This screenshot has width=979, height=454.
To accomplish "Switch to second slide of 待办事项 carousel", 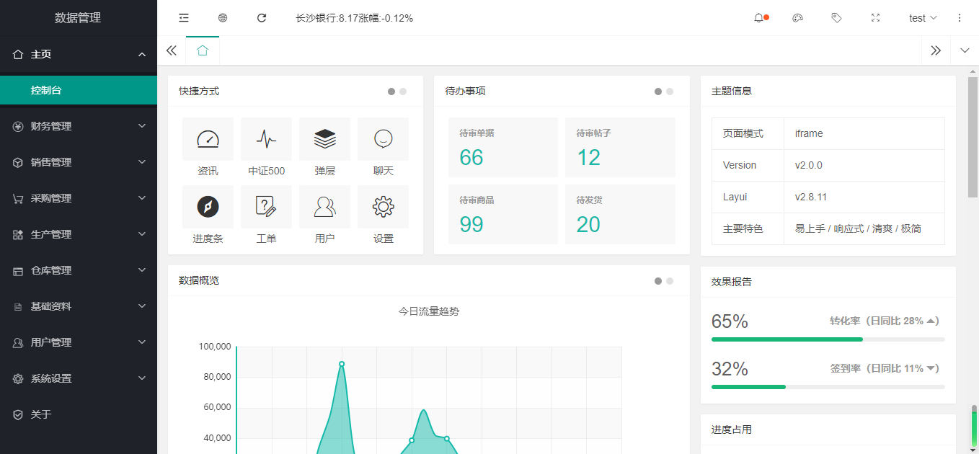I will [670, 92].
